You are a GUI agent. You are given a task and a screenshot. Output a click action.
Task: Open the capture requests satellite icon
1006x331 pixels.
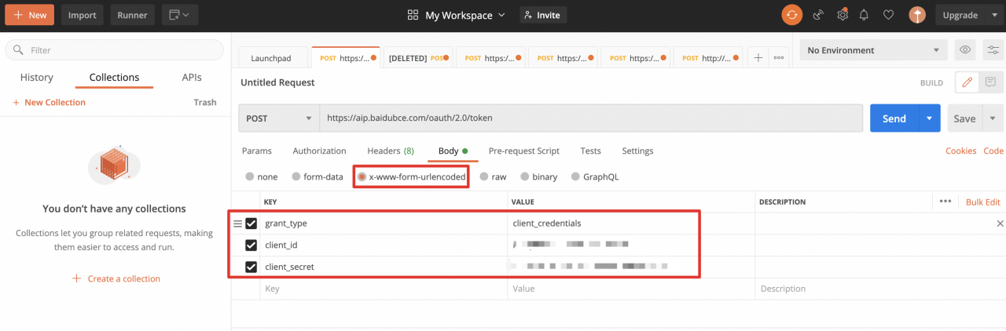pyautogui.click(x=818, y=15)
